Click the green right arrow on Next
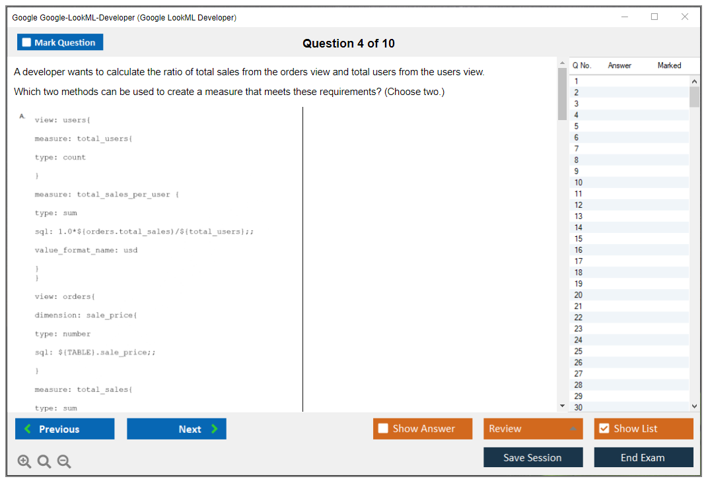 (x=214, y=429)
